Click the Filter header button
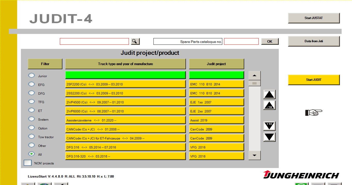Screen dimensions: 352x185 45,64
